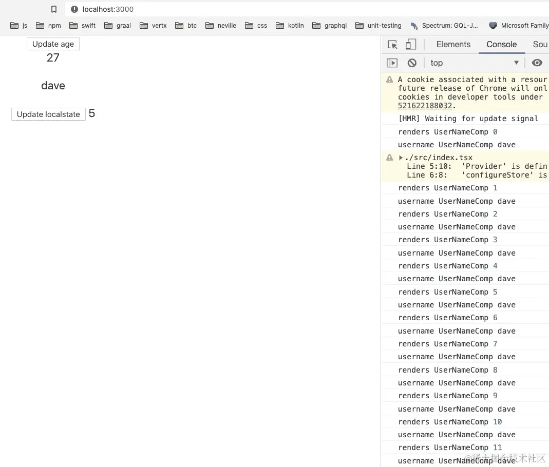Click the 'renders UserNameComp 3' log line
This screenshot has height=467, width=549.
click(x=447, y=240)
